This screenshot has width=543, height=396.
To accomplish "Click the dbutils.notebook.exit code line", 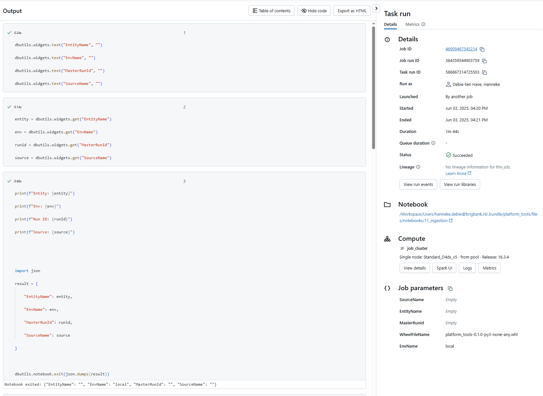I will pos(62,374).
